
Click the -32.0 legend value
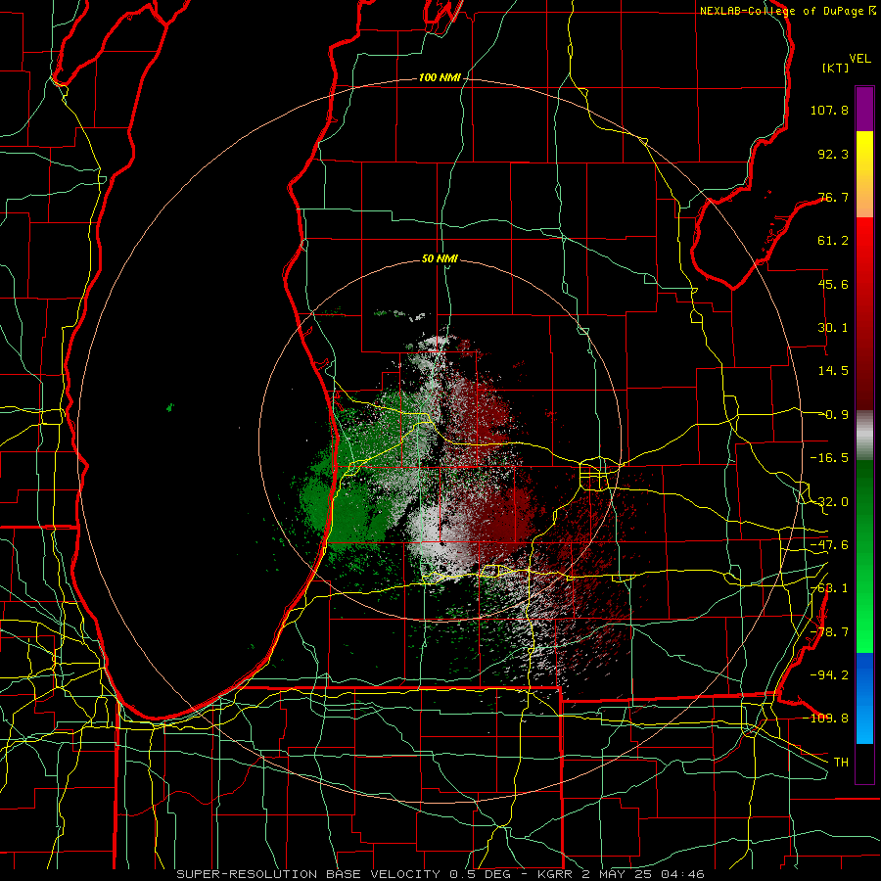tap(829, 502)
